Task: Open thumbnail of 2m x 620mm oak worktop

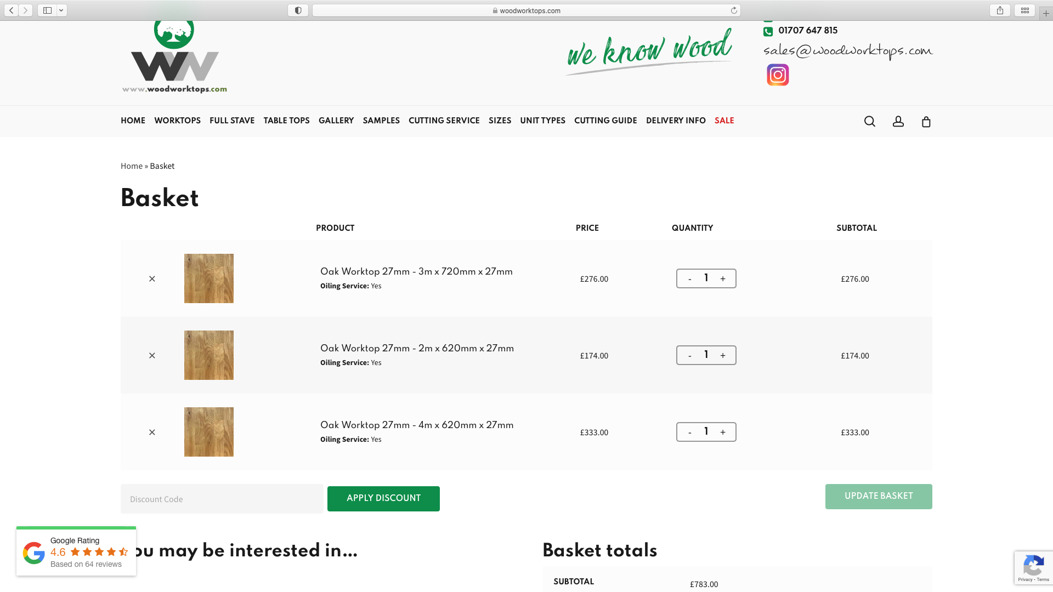Action: pyautogui.click(x=209, y=355)
